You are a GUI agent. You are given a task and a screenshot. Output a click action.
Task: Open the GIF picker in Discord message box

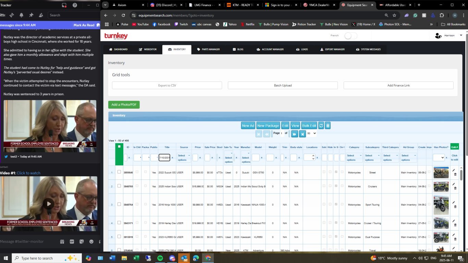72,241
